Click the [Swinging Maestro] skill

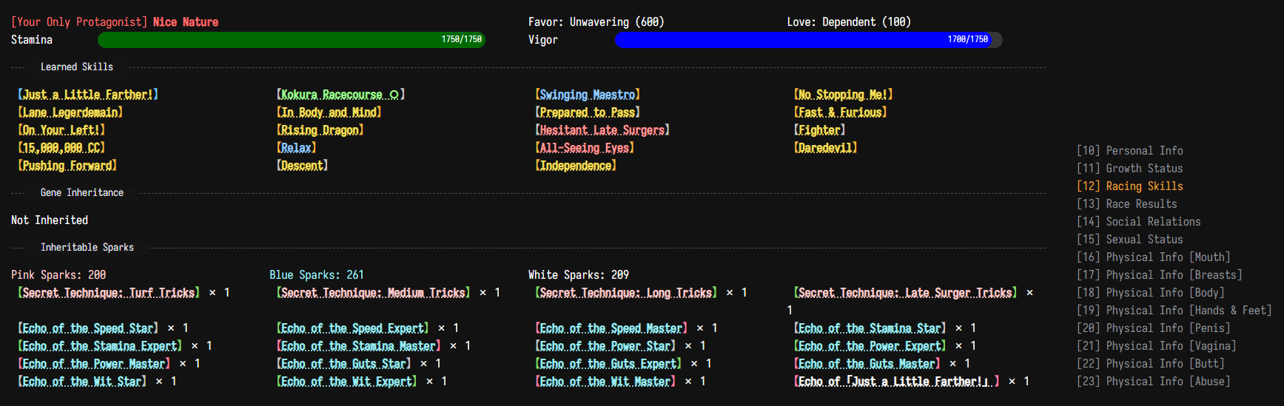(x=588, y=95)
